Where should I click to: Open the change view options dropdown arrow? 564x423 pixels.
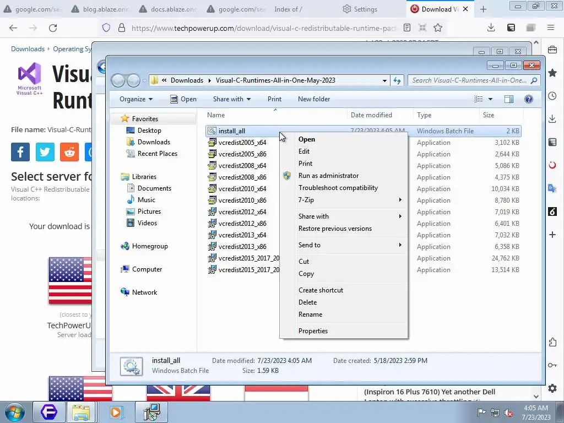490,99
